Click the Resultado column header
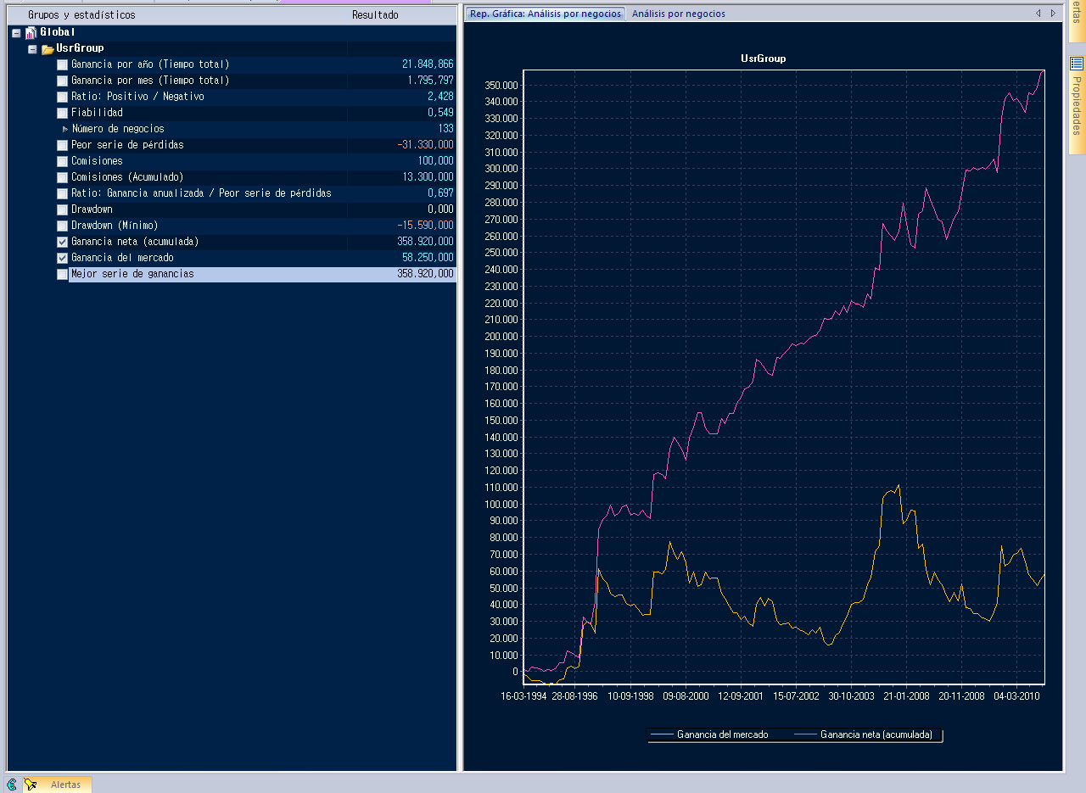The image size is (1086, 793). click(x=375, y=15)
